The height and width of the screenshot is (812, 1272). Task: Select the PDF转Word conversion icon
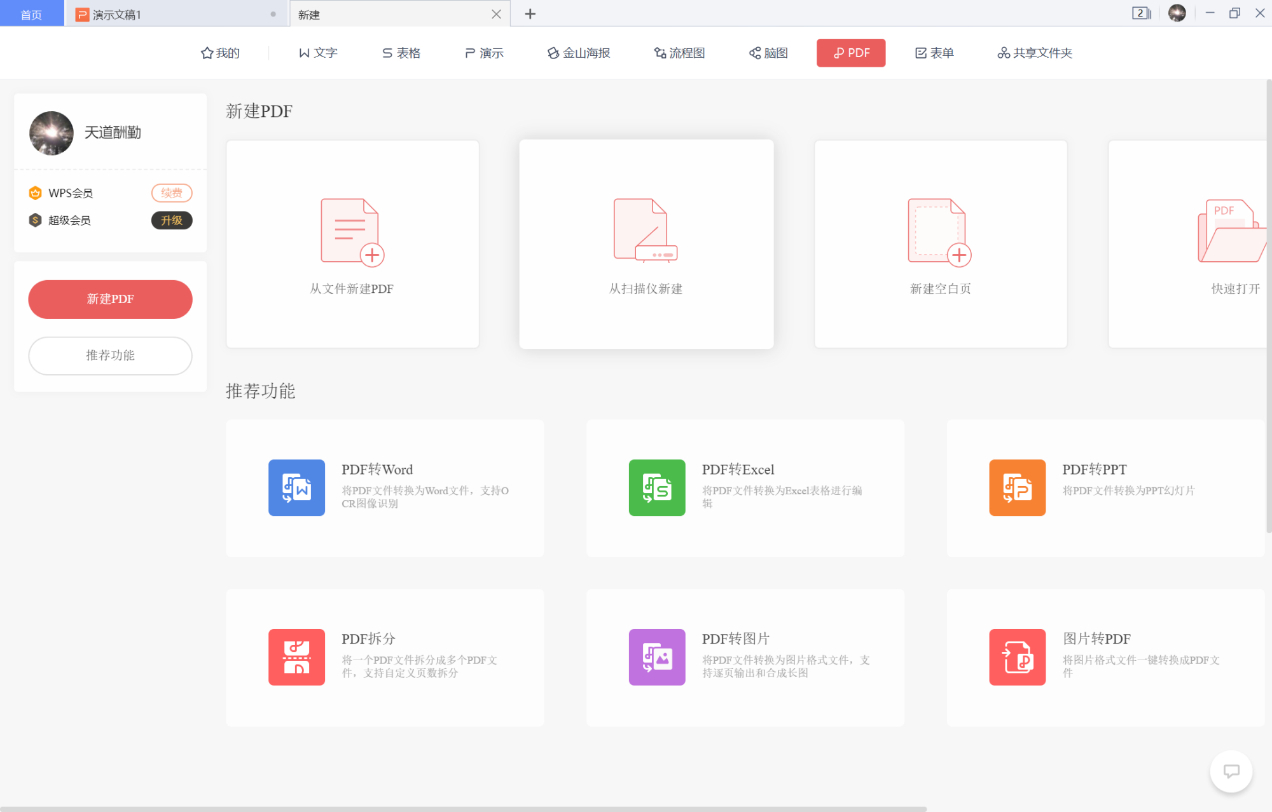pyautogui.click(x=296, y=488)
